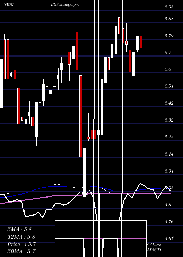Image resolution: width=183 pixels, height=257 pixels.
Task: Click the 5.51 price axis label
Action: [169, 86]
